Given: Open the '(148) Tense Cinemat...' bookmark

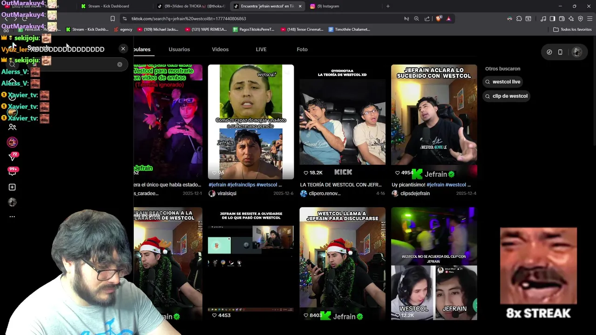Looking at the screenshot, I should click(x=302, y=29).
